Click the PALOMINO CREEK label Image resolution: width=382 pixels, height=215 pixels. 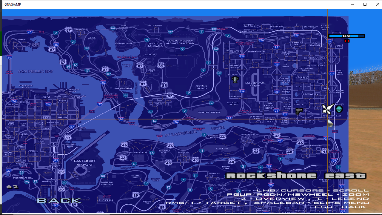313,145
